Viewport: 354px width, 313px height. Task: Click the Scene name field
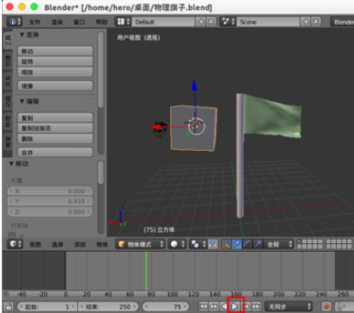268,22
